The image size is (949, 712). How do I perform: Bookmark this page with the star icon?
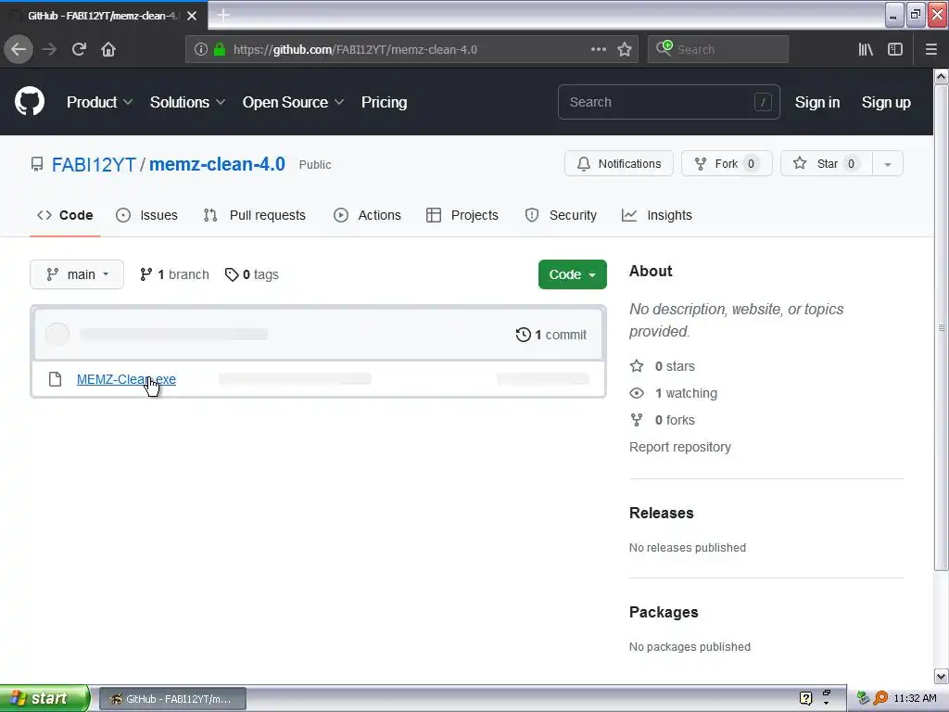click(625, 49)
